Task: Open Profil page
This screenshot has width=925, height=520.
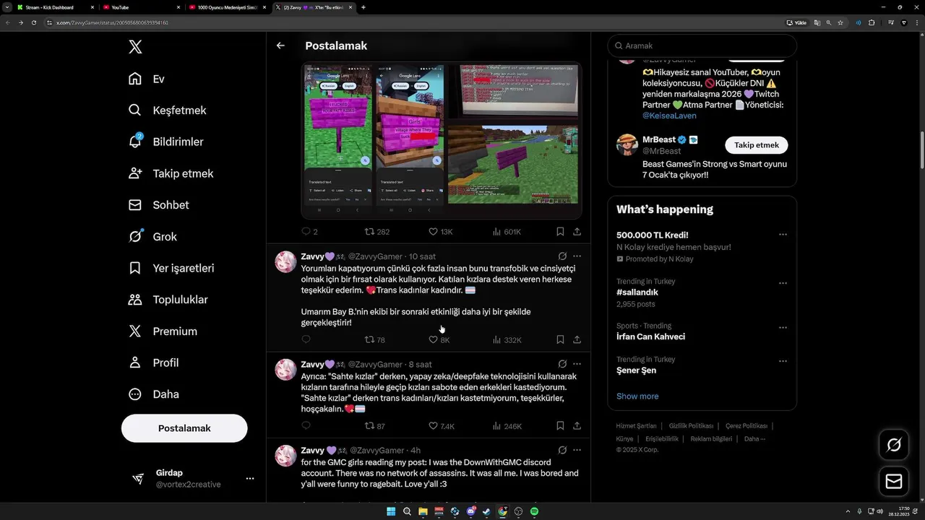Action: [153, 363]
